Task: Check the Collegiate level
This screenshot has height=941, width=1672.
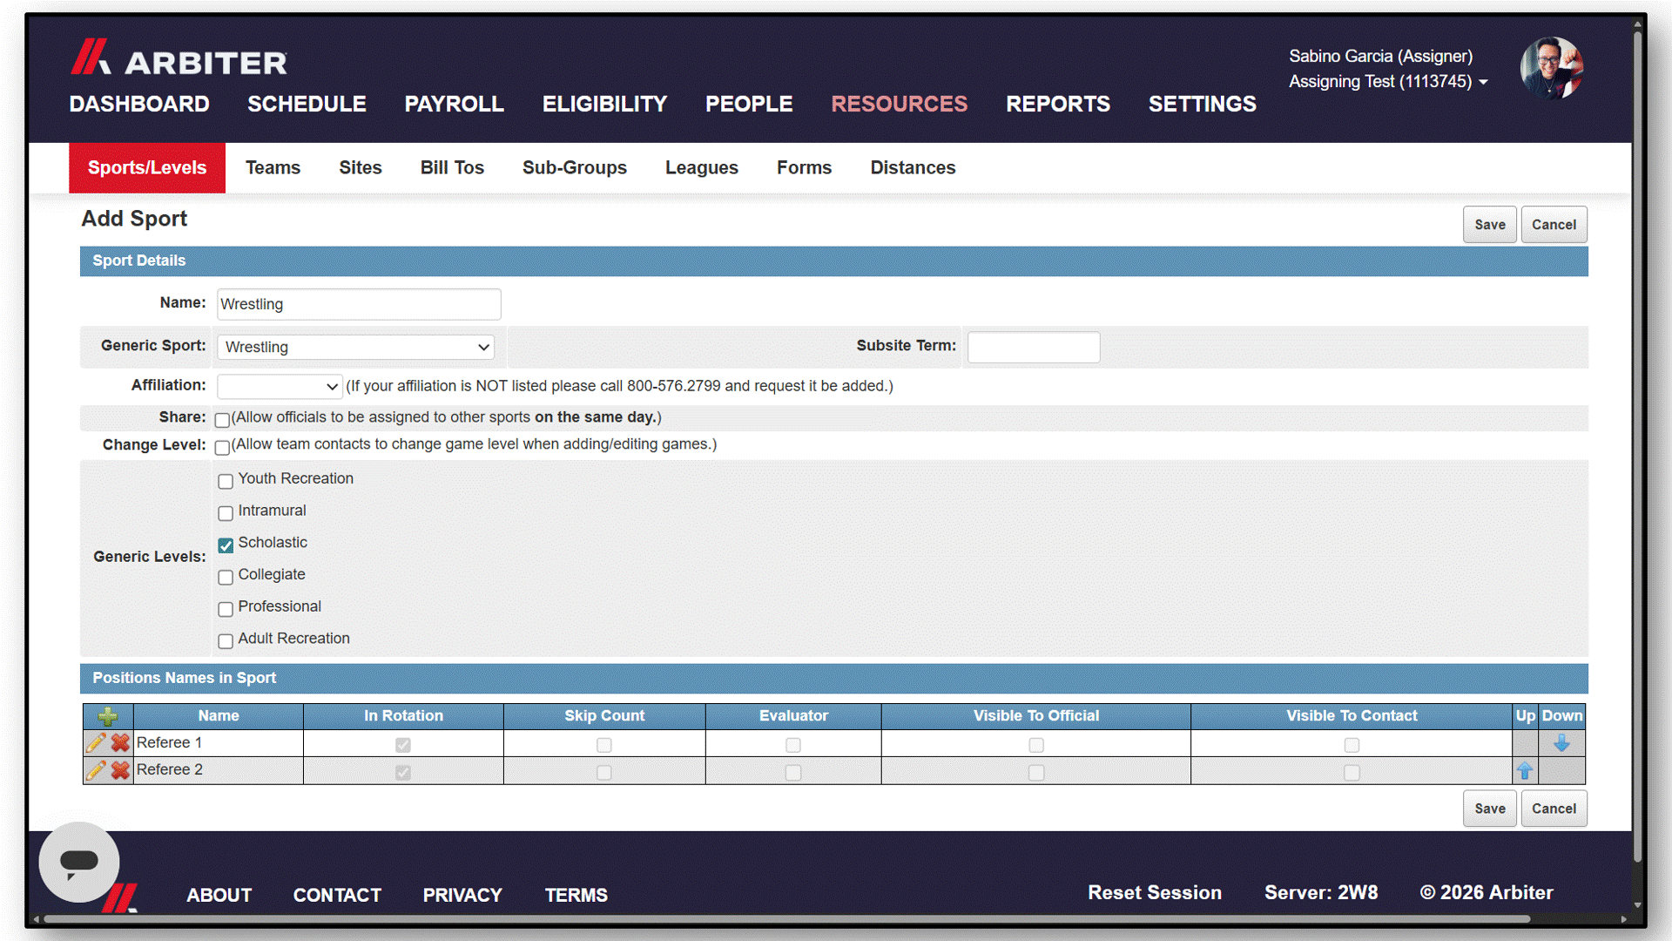Action: [x=226, y=577]
